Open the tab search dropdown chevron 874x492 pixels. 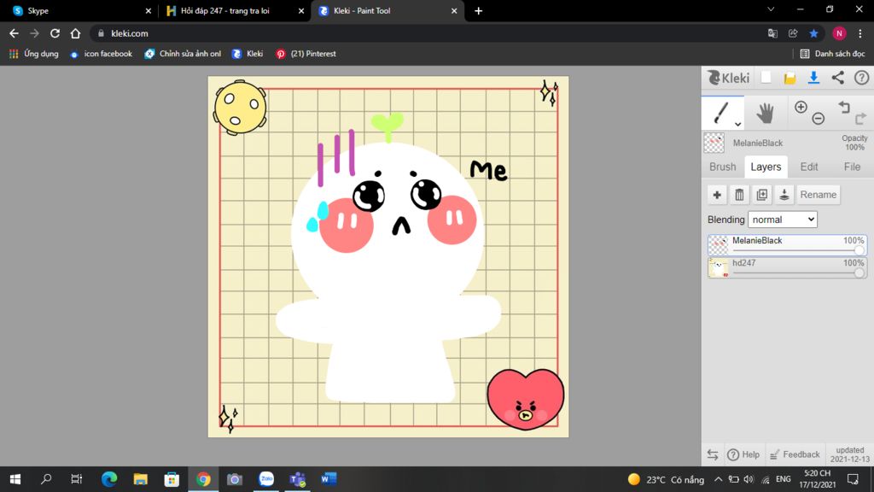tap(771, 9)
